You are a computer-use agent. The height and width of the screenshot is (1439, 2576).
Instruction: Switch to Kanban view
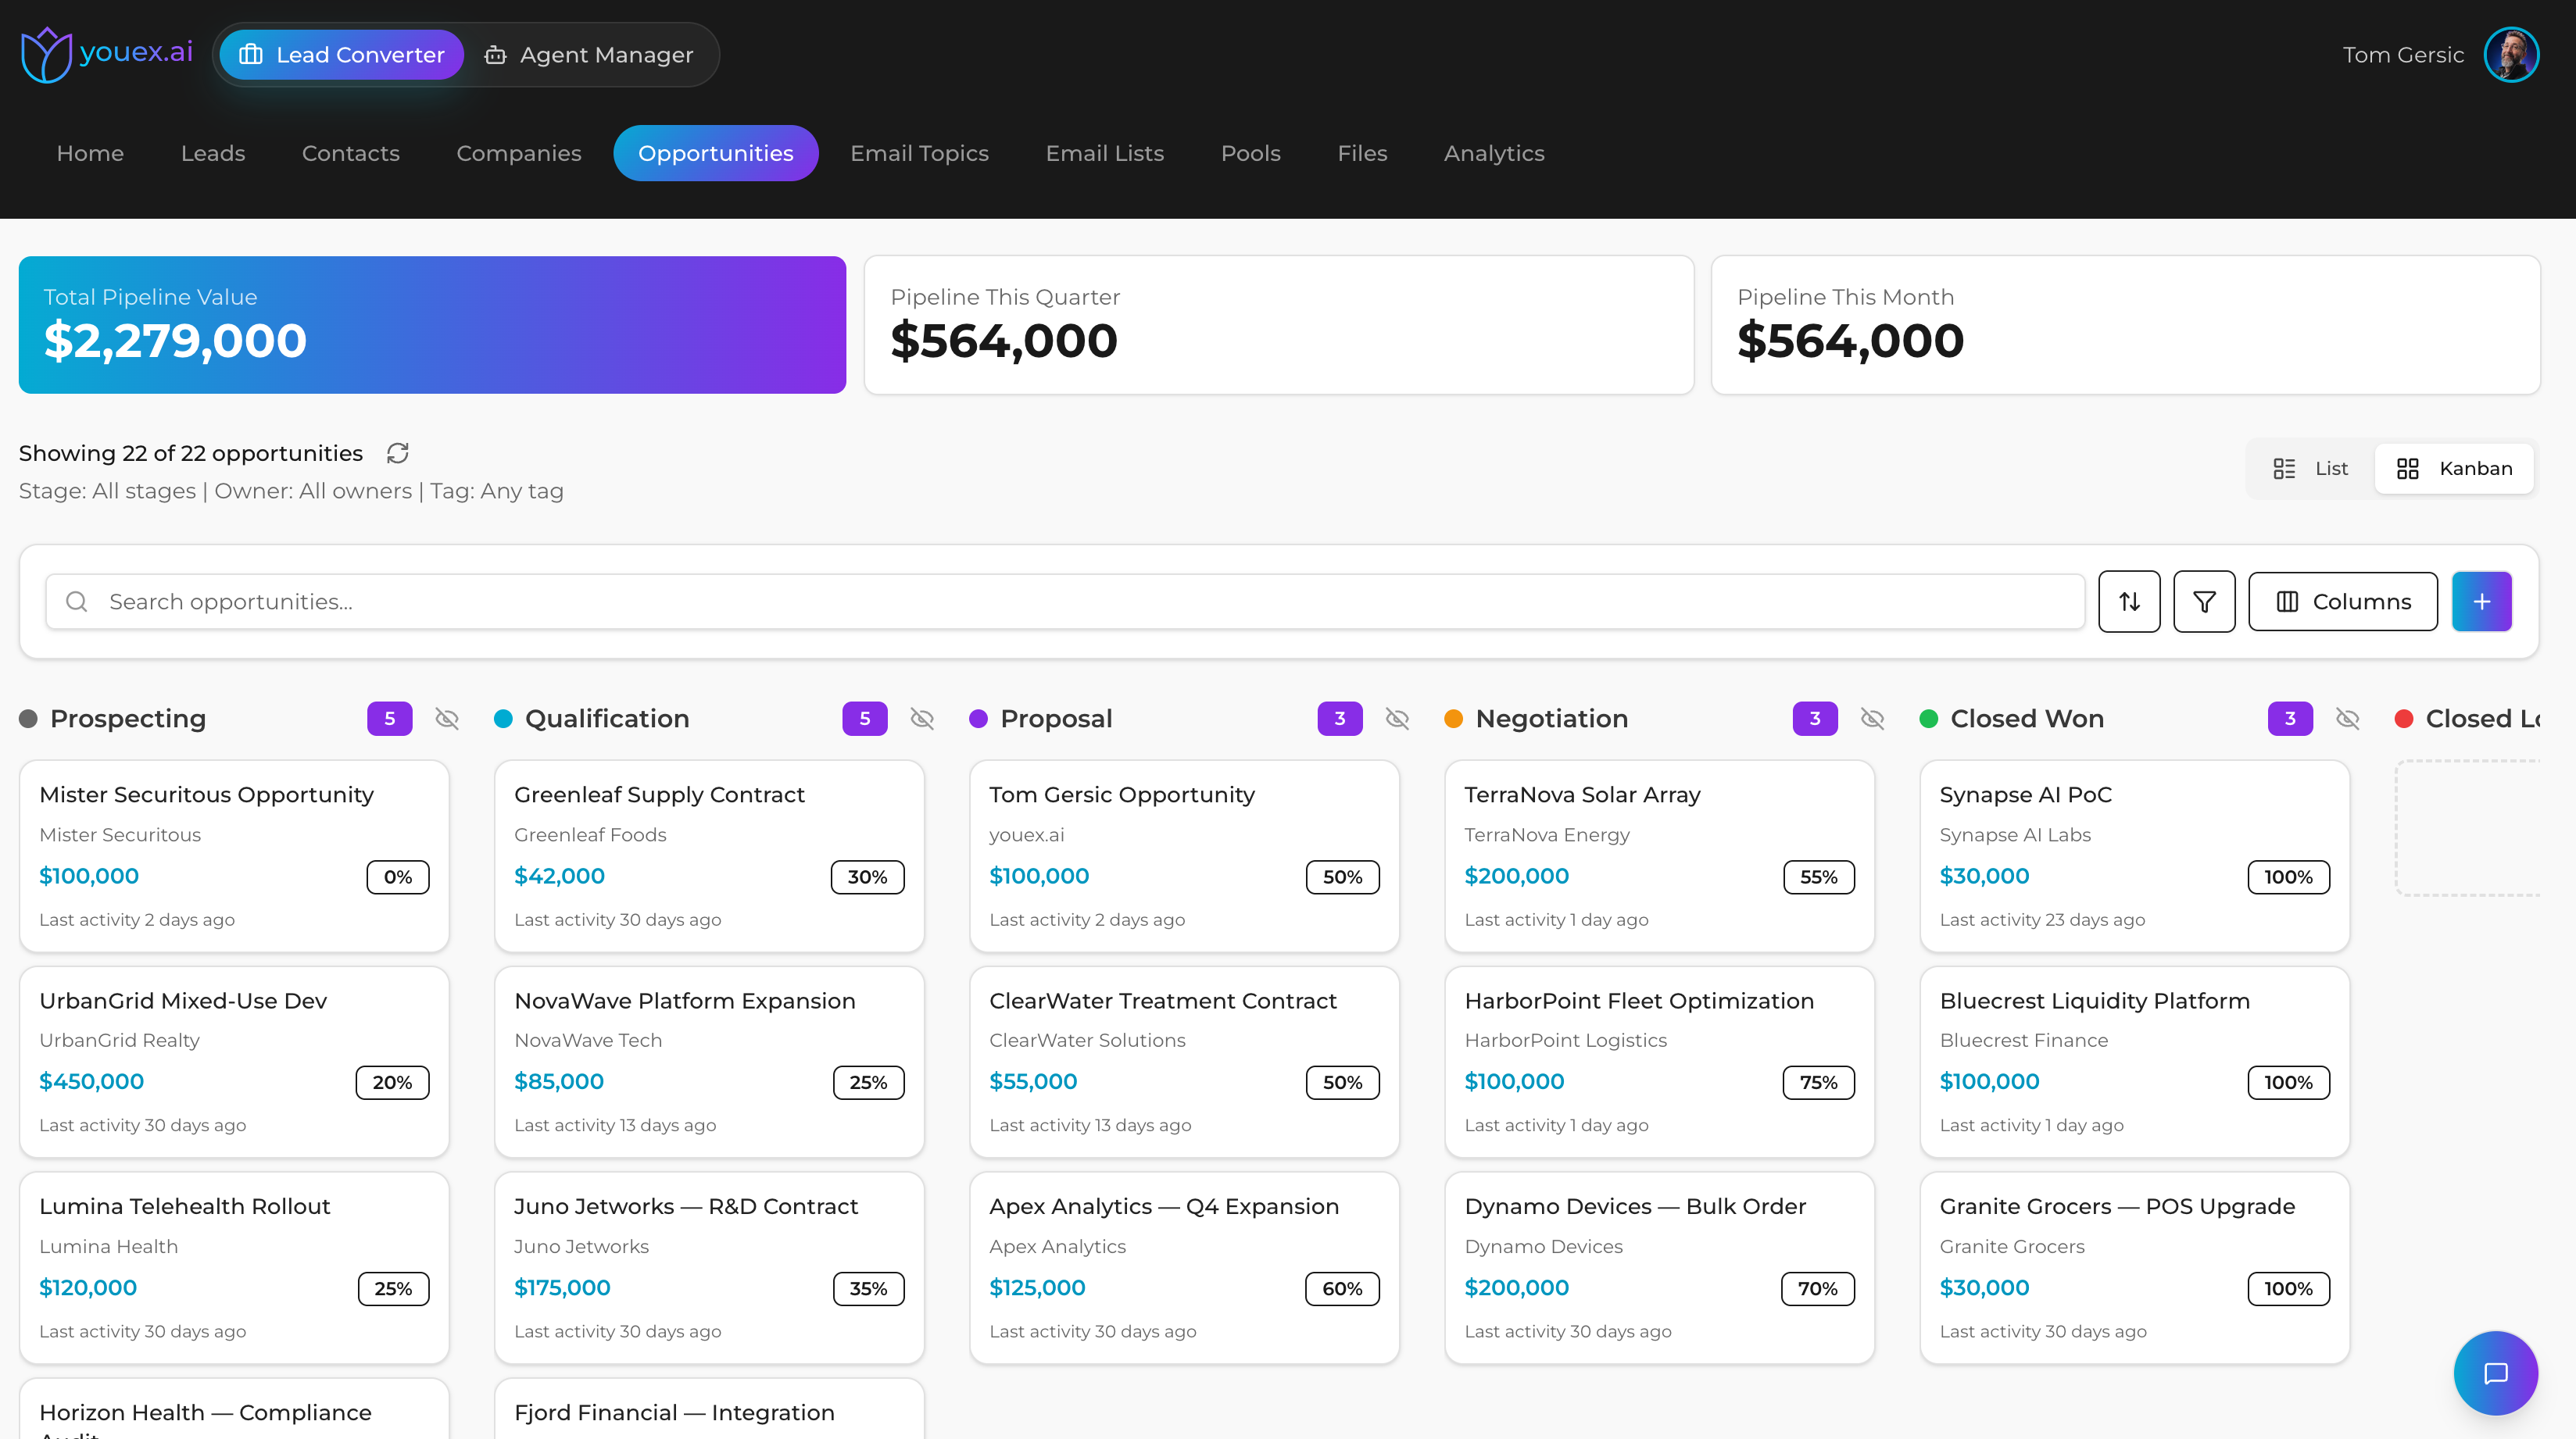click(2454, 469)
